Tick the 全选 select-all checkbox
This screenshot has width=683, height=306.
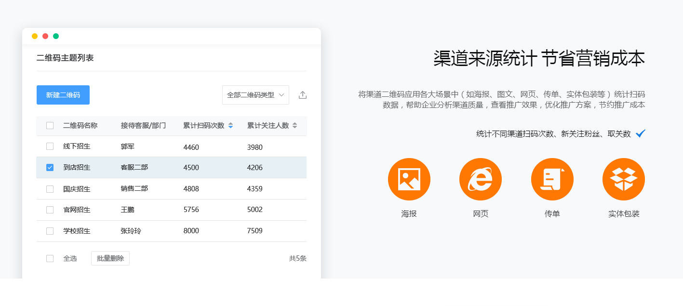50,258
